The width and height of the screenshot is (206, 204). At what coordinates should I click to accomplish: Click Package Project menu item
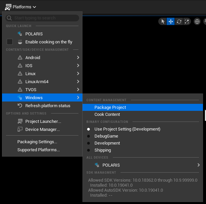[x=110, y=108]
